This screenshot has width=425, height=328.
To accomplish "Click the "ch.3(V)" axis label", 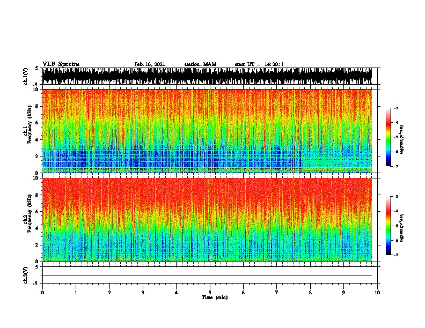I will pyautogui.click(x=25, y=275).
